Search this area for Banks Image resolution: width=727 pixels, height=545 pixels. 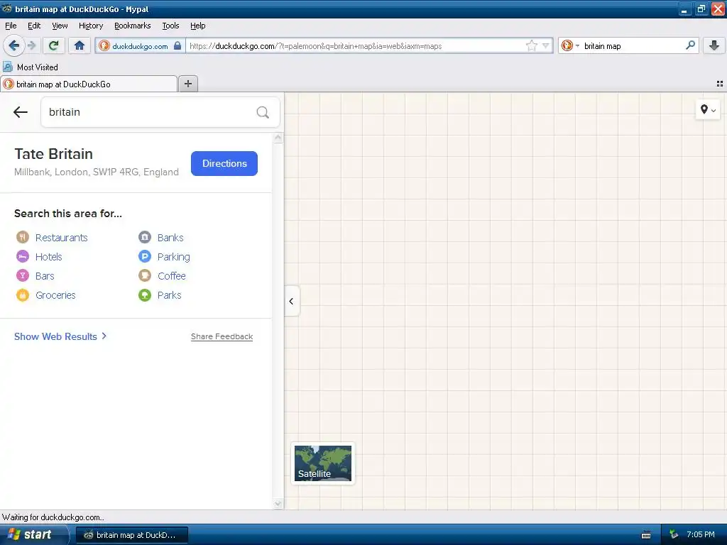pyautogui.click(x=170, y=237)
